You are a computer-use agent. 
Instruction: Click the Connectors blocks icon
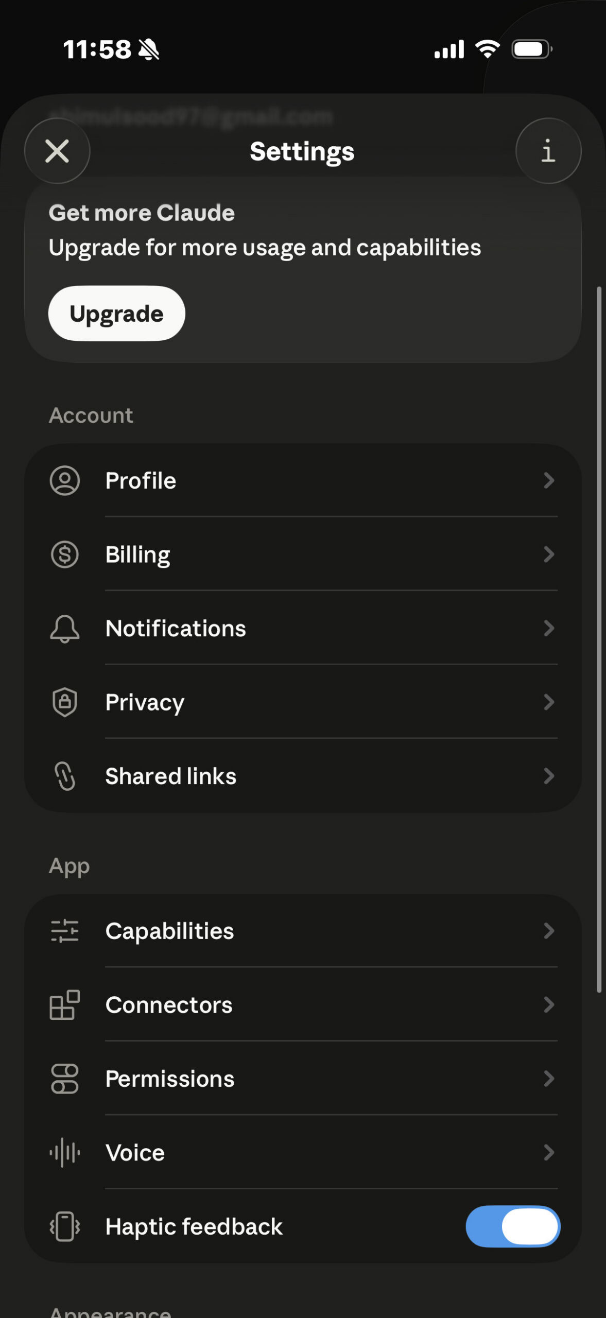(65, 1005)
